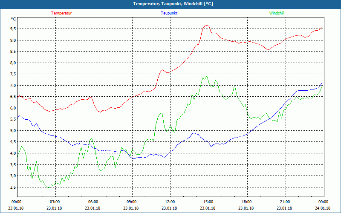Click the 03:00 time axis label

pyautogui.click(x=56, y=202)
